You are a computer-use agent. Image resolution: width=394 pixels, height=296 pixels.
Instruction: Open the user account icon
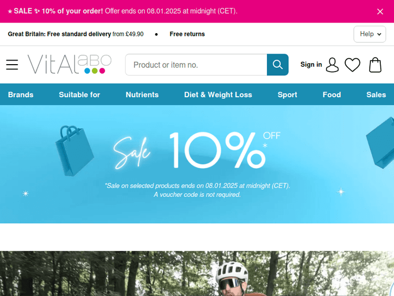[332, 65]
